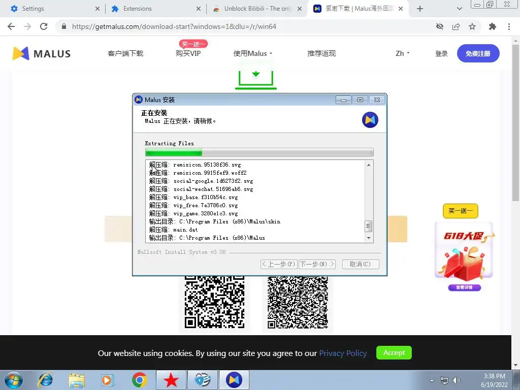Open the Windows Start menu
This screenshot has width=520, height=390.
click(x=14, y=380)
